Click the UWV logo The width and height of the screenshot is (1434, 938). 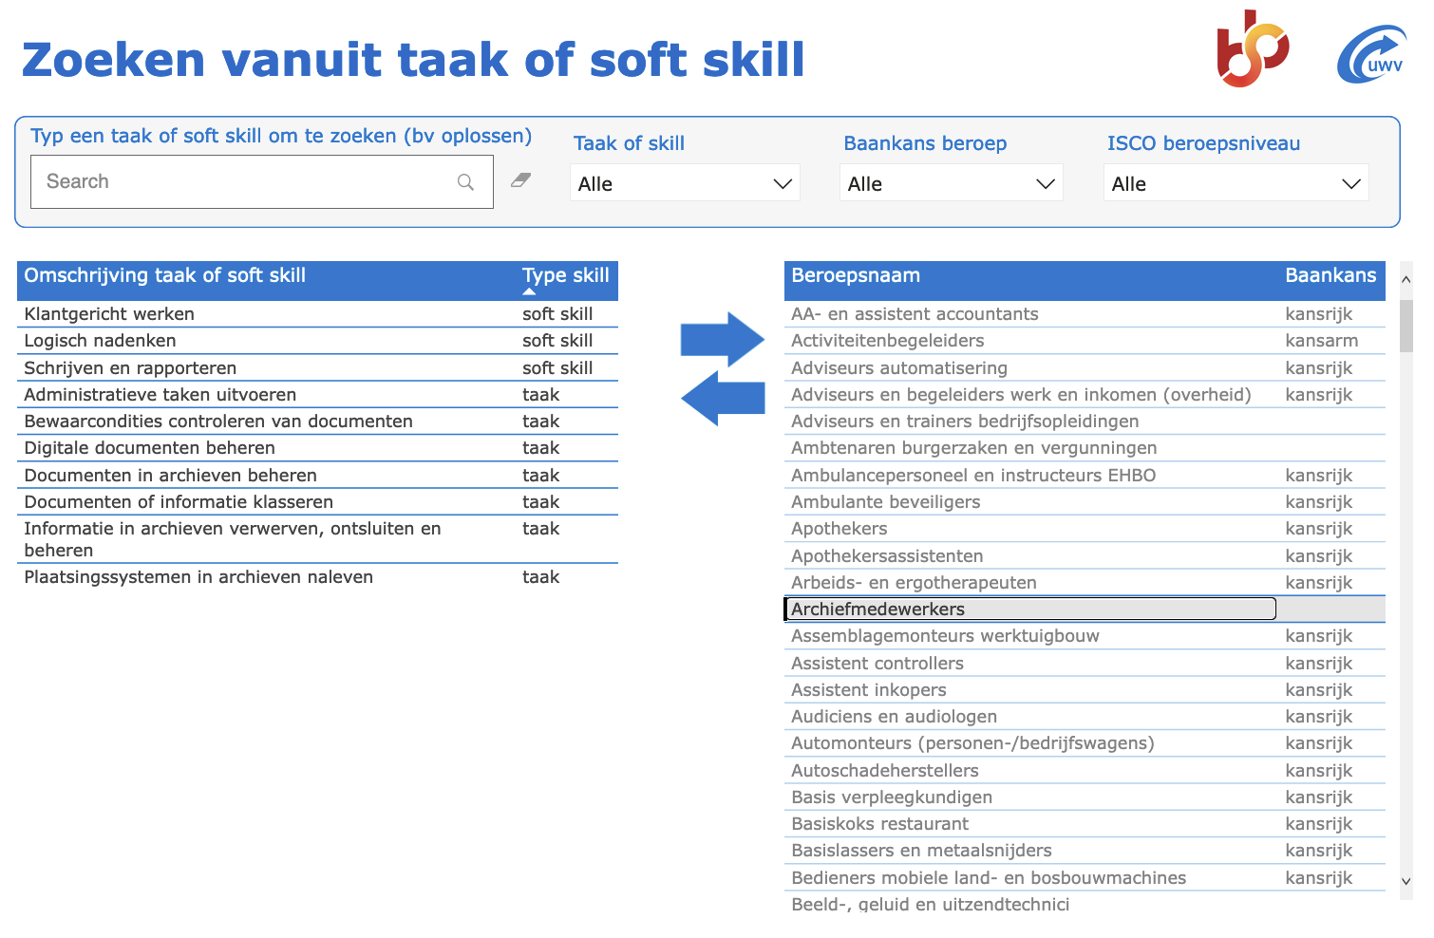click(1372, 54)
